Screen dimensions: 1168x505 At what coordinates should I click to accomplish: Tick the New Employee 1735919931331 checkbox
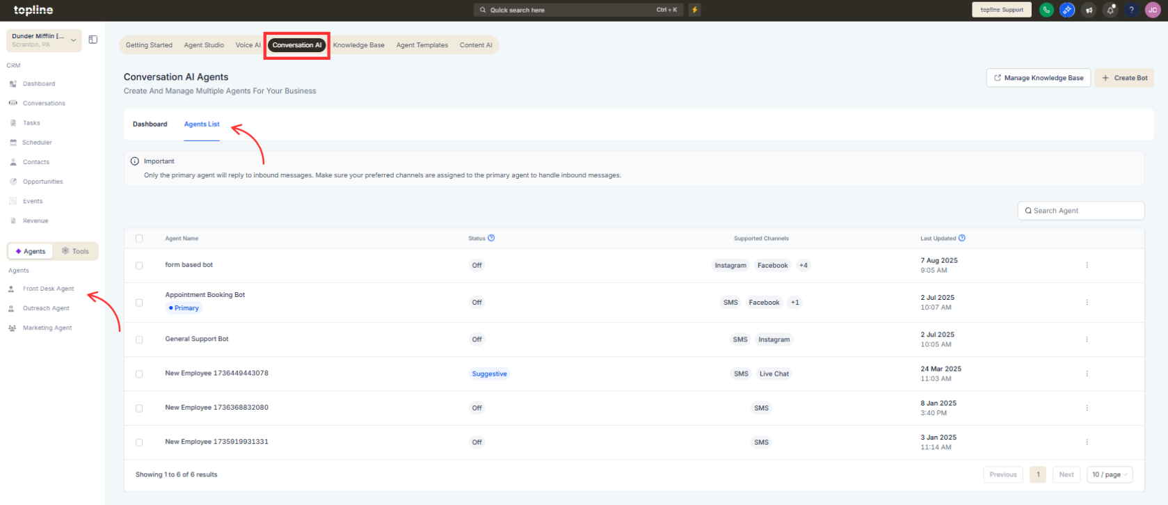click(139, 442)
